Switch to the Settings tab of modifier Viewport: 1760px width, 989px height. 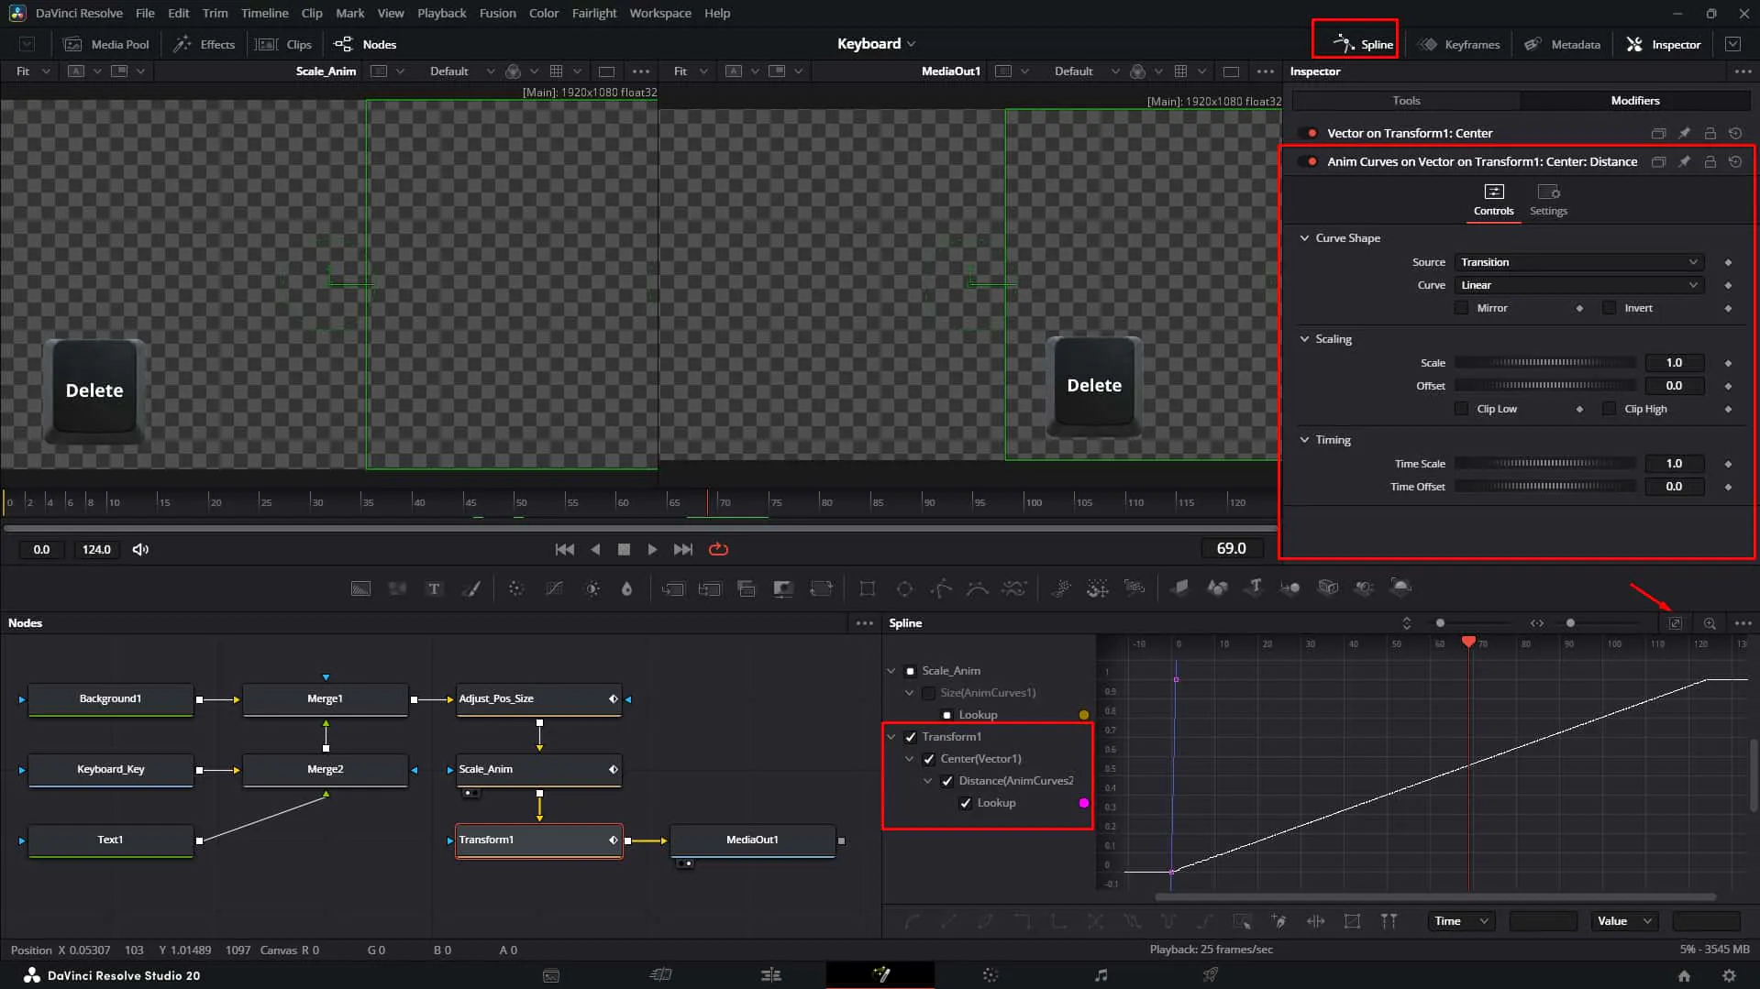pos(1548,199)
